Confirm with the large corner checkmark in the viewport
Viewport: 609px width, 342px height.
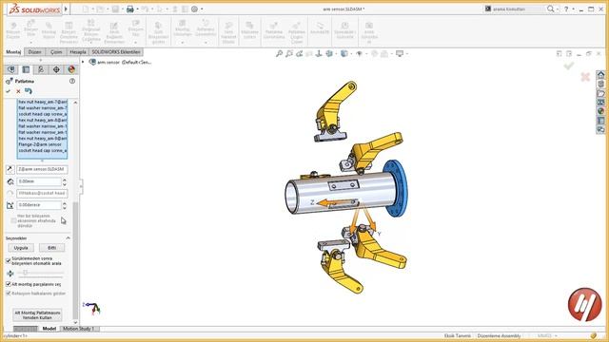[569, 66]
